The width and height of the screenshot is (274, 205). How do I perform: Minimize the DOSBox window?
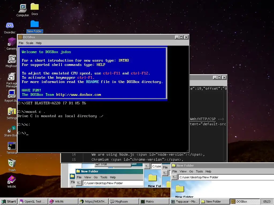177,37
